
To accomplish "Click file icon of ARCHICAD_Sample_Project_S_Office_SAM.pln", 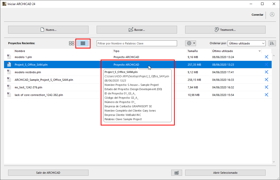I will [9, 80].
